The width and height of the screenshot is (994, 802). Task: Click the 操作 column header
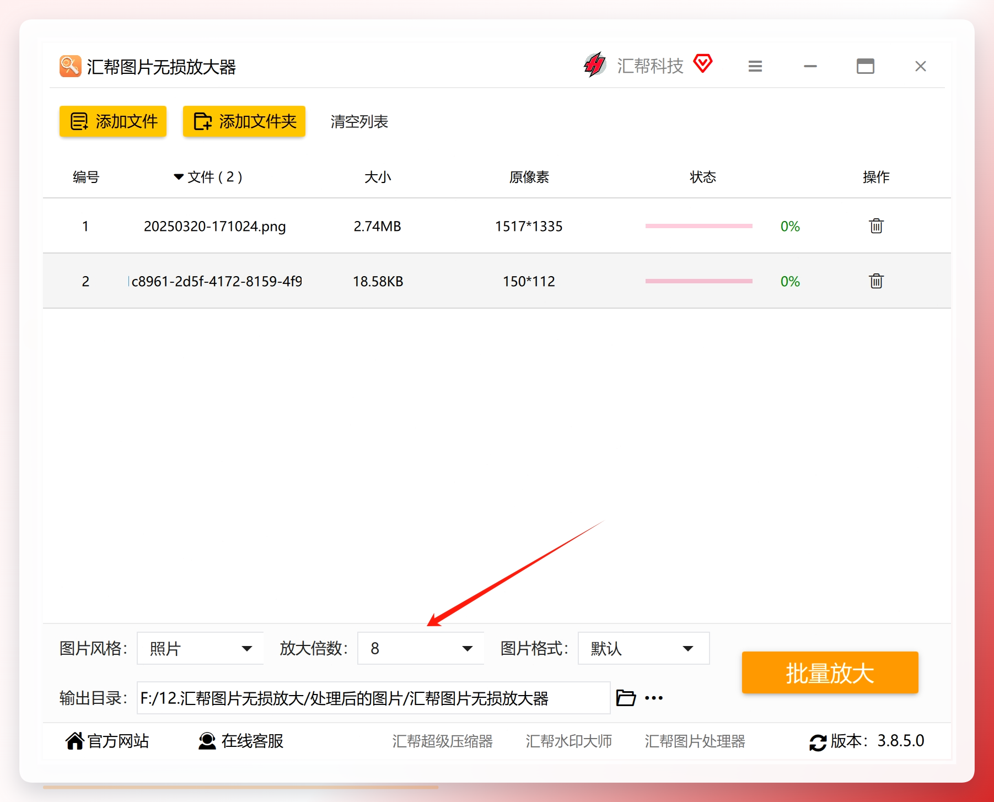(x=876, y=177)
